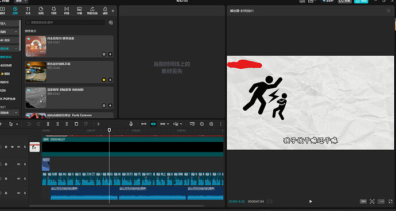
Task: Delete the selected clip
Action: click(x=76, y=124)
